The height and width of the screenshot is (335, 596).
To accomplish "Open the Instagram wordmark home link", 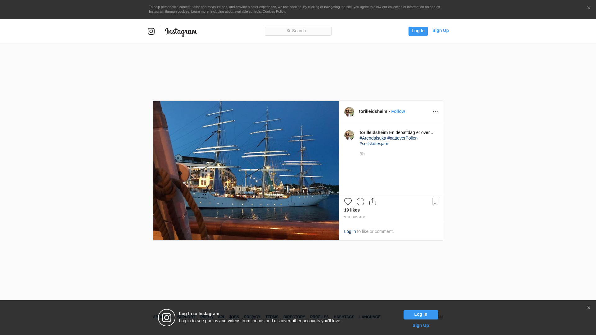I will pyautogui.click(x=181, y=32).
